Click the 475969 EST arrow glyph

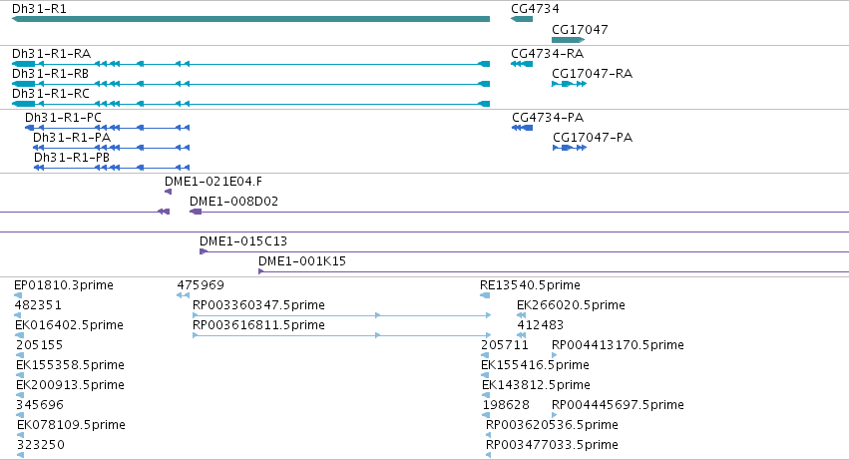183,295
